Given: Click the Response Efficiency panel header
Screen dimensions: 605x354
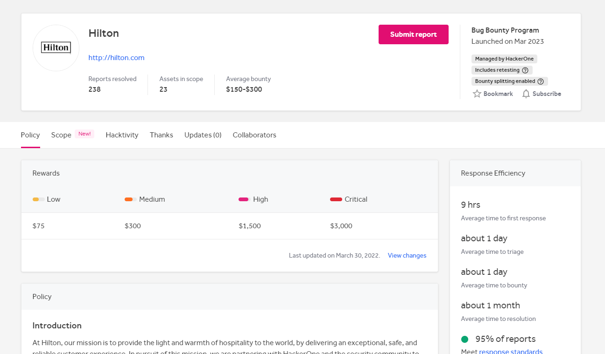Looking at the screenshot, I should pos(515,173).
